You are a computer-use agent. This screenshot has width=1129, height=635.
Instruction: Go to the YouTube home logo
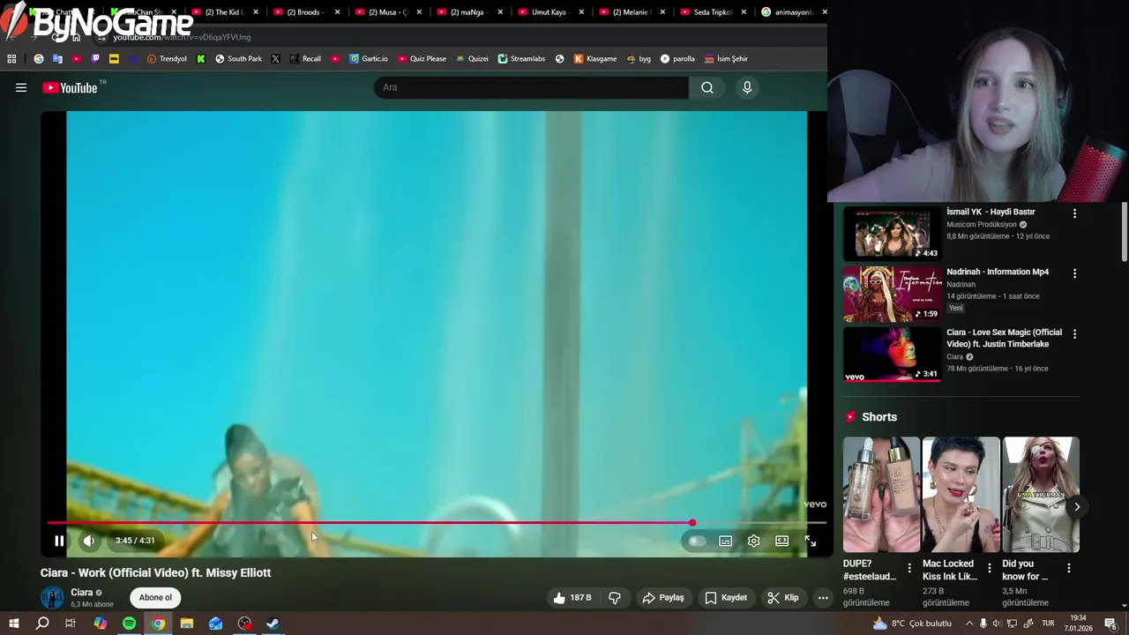tap(70, 87)
